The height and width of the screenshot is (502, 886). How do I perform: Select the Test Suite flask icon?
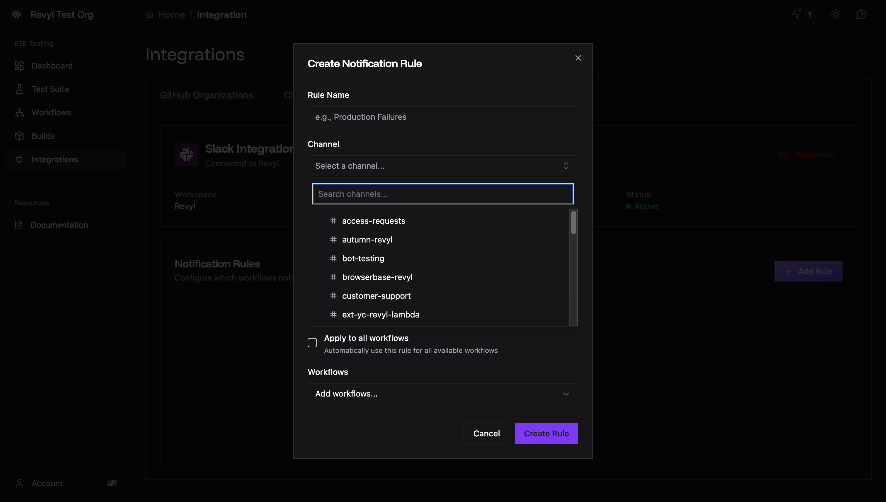(x=20, y=89)
